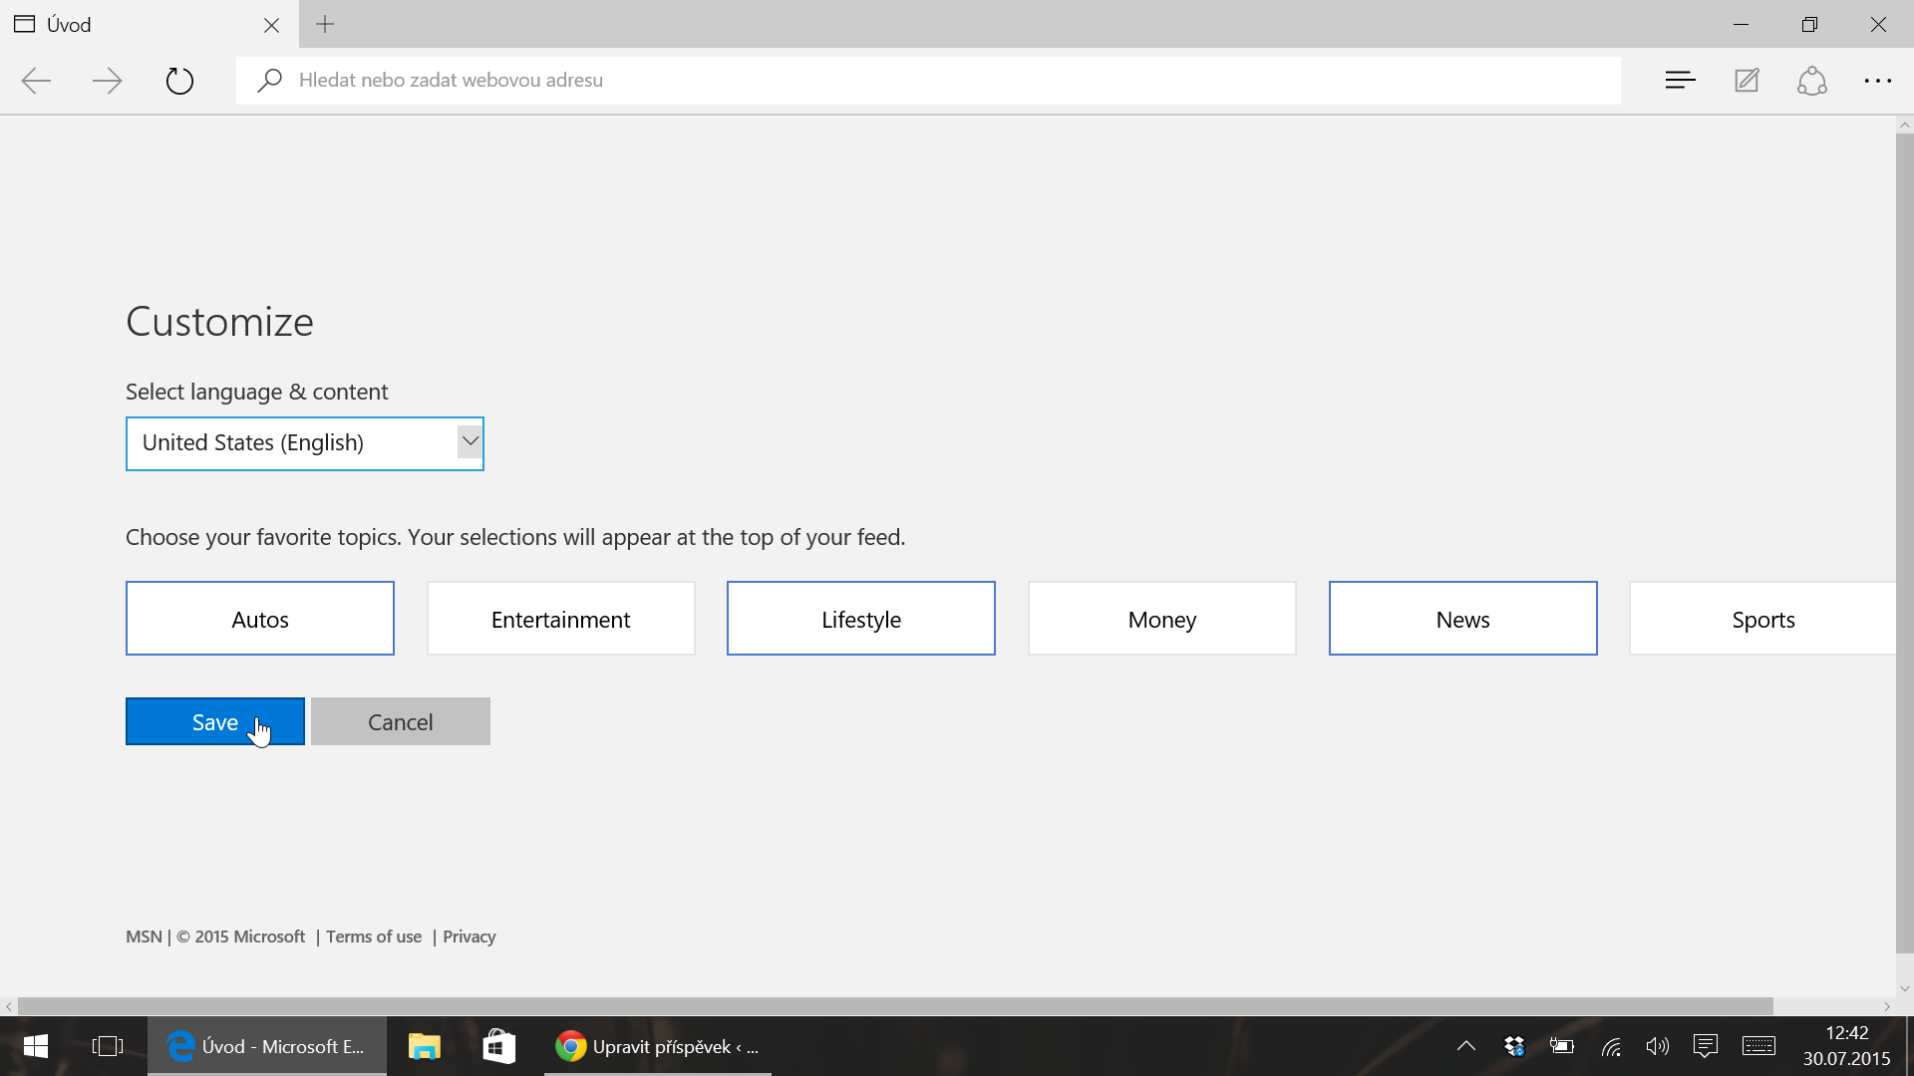This screenshot has width=1914, height=1076.
Task: Click the web address search field
Action: [x=927, y=81]
